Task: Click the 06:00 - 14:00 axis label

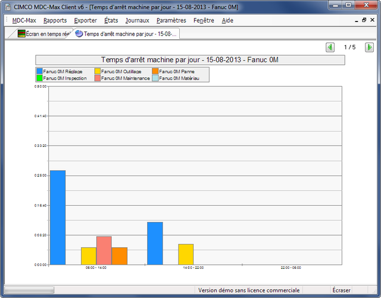Action: (x=96, y=268)
